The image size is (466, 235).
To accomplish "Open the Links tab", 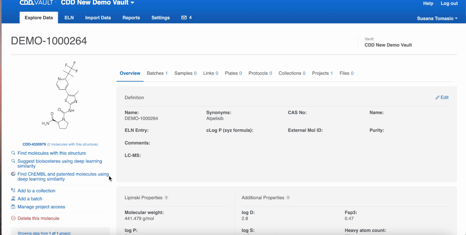I will [211, 73].
